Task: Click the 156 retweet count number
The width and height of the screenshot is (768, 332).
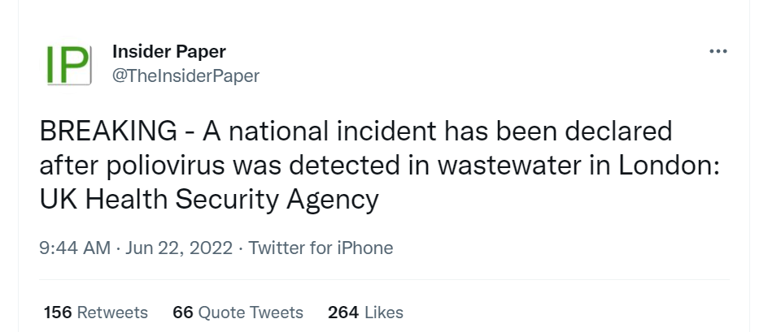Action: pos(58,313)
